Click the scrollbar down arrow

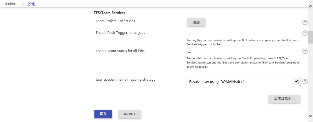[311, 116]
